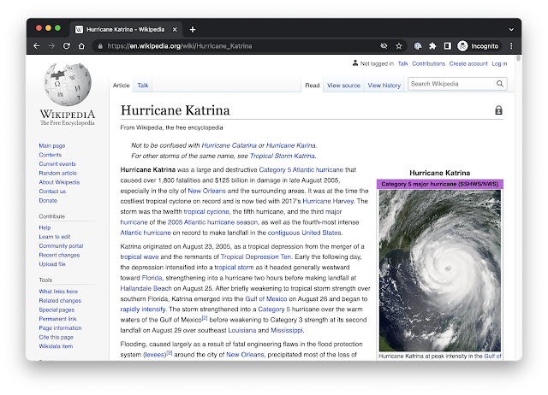Open the View source tab
Image resolution: width=548 pixels, height=395 pixels.
343,85
